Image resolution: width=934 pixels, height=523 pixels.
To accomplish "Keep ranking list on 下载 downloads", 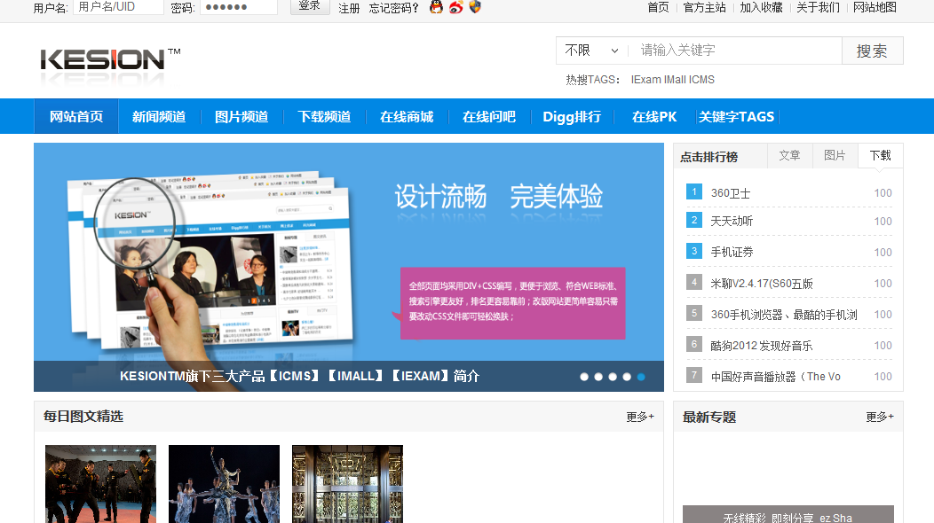I will coord(879,155).
